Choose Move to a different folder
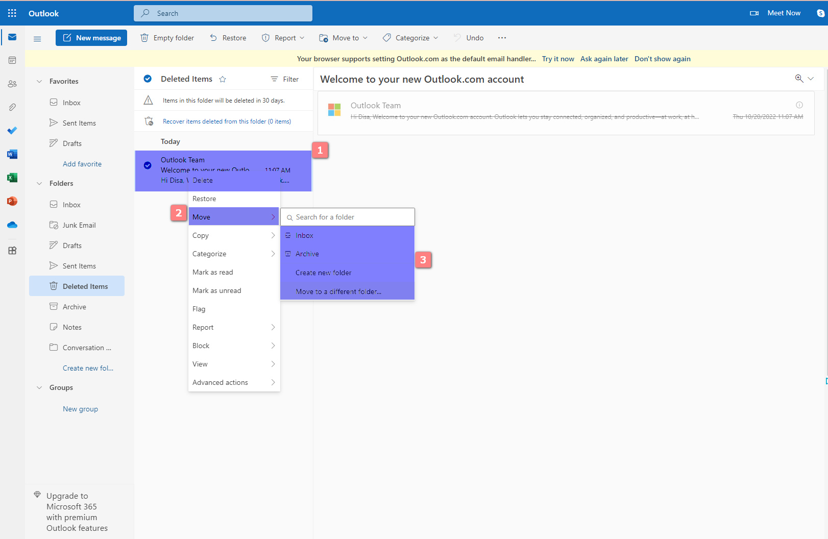Image resolution: width=828 pixels, height=539 pixels. coord(348,291)
